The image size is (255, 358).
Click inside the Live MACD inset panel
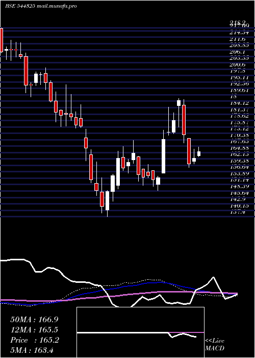click(140, 332)
